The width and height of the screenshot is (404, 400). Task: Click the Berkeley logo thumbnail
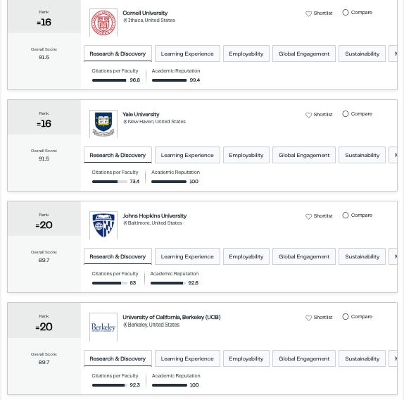(103, 327)
